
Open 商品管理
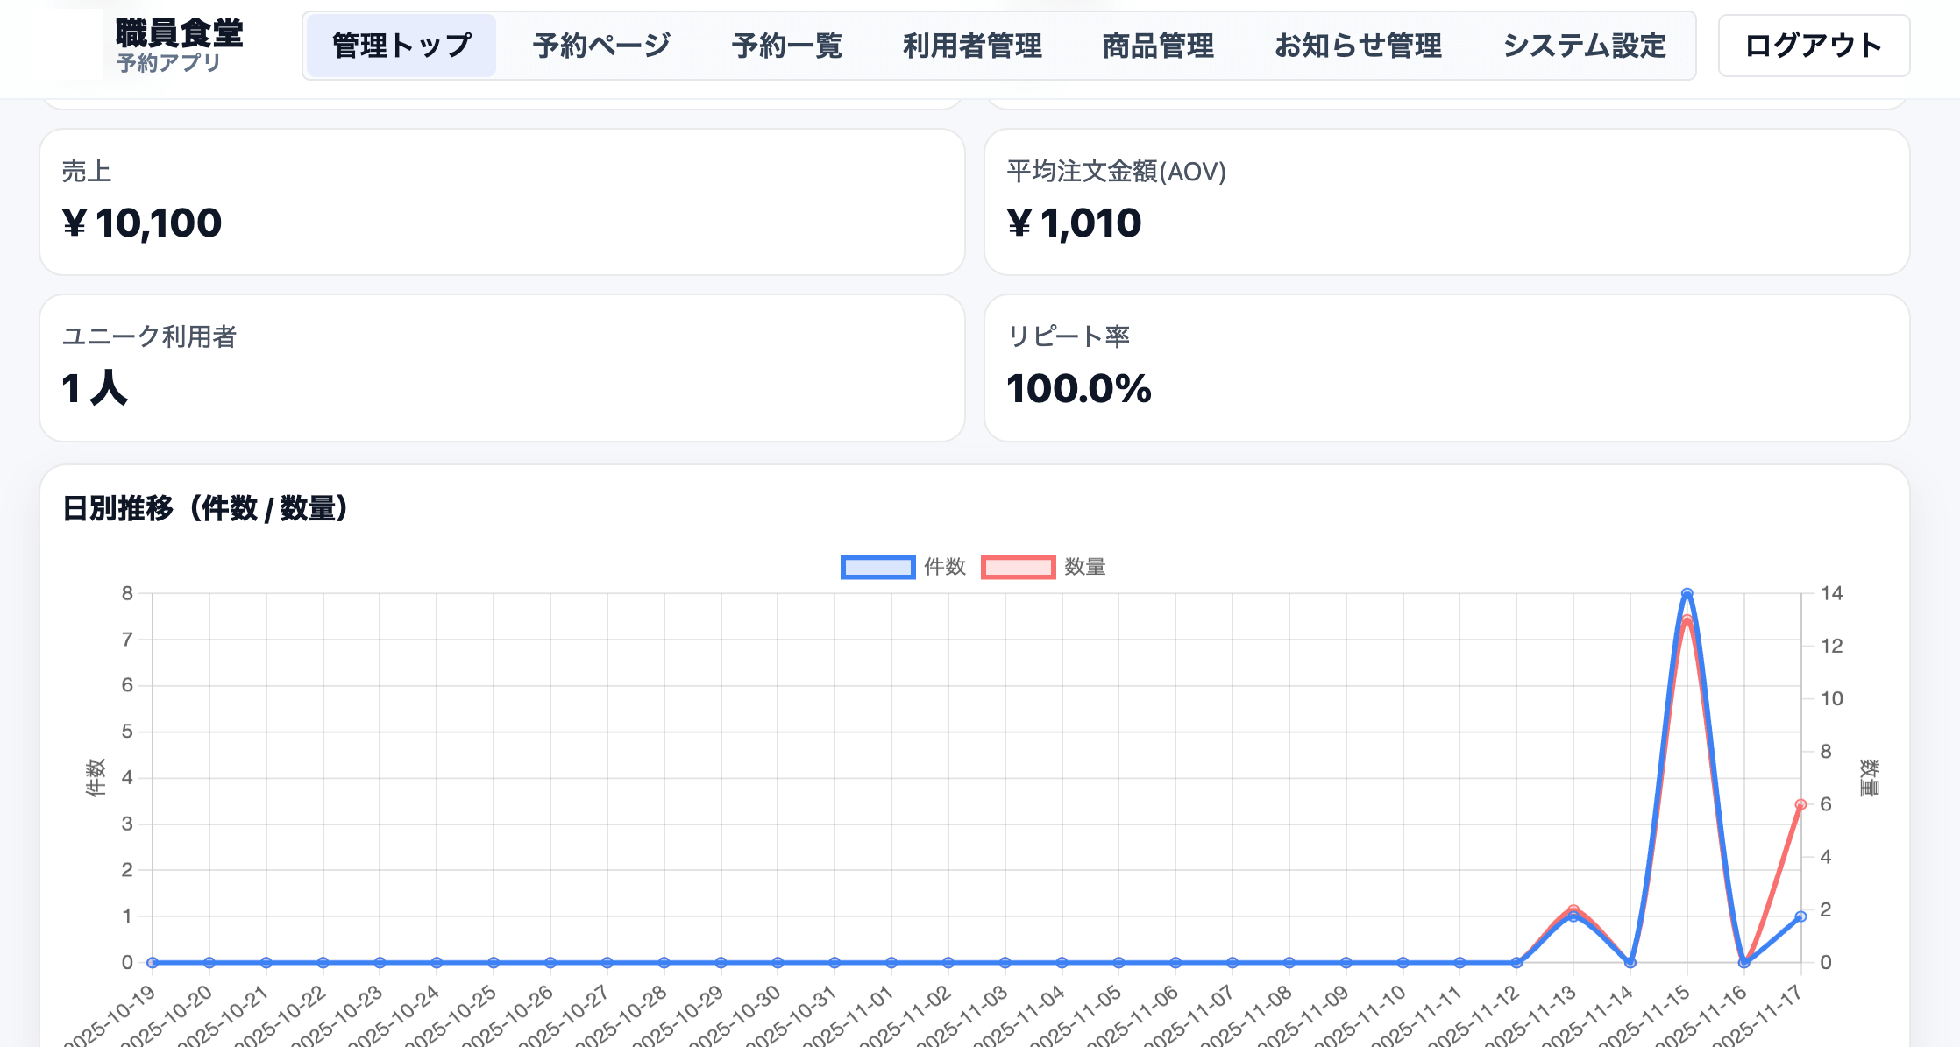click(1159, 46)
